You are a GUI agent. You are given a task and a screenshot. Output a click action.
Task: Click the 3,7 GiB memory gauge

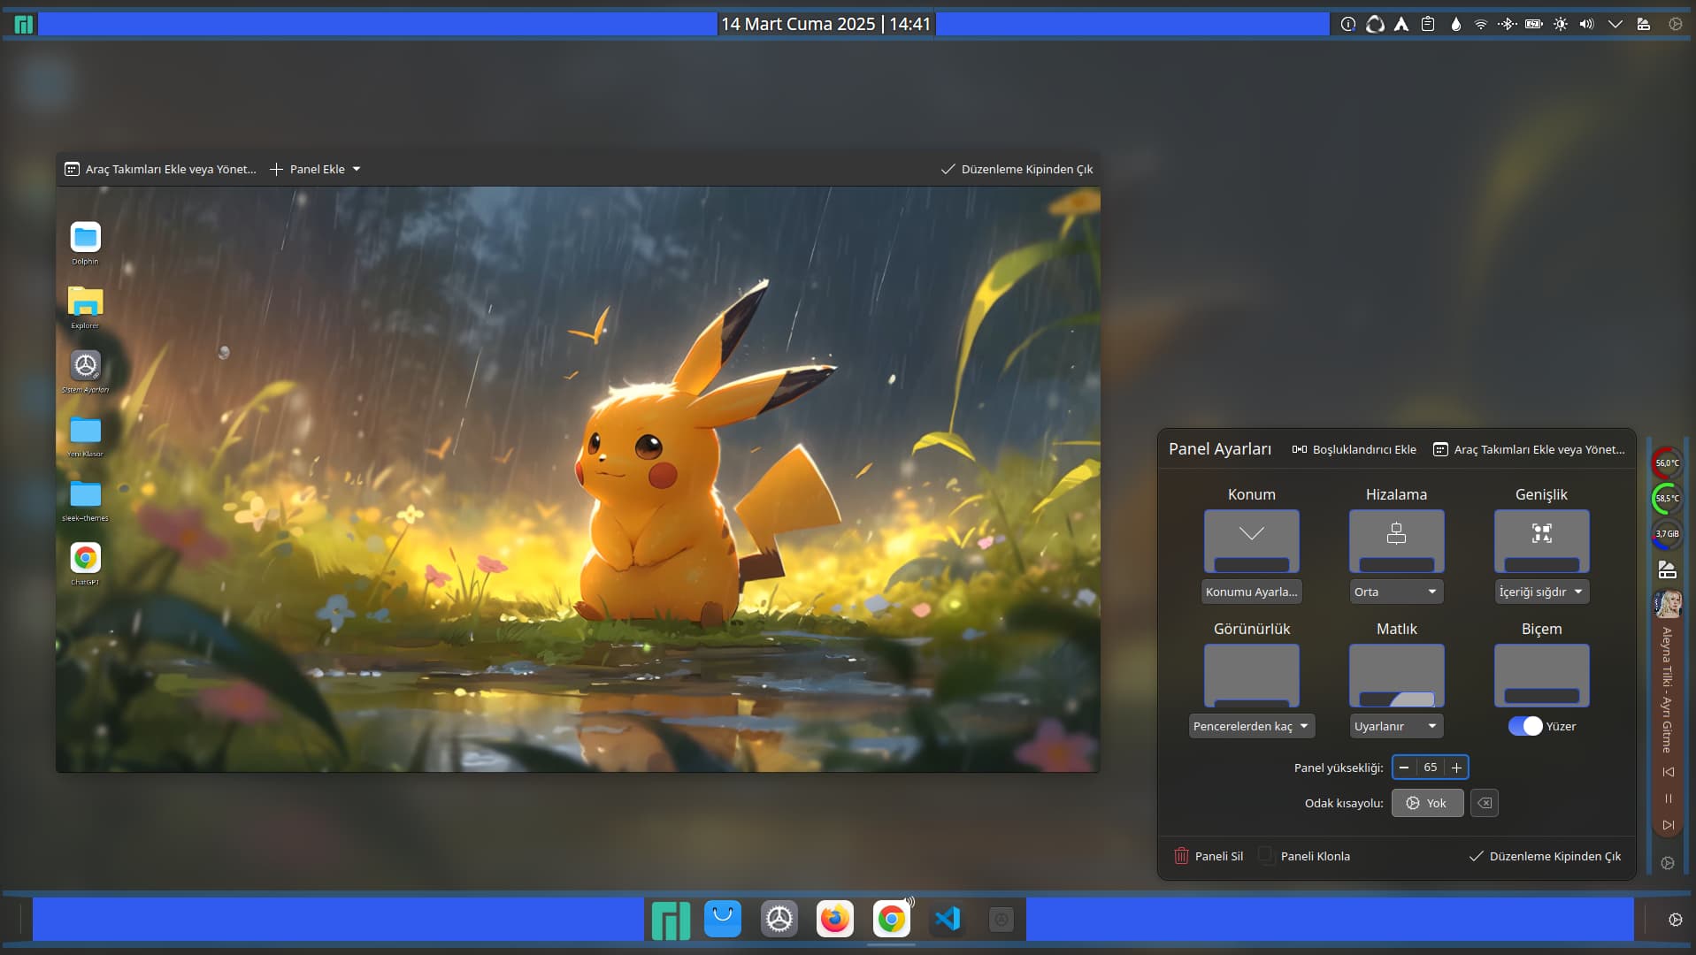pyautogui.click(x=1667, y=534)
